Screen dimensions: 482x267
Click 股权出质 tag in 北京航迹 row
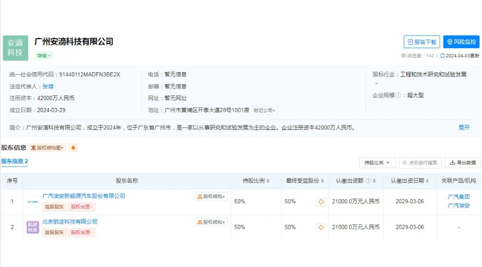[81, 232]
